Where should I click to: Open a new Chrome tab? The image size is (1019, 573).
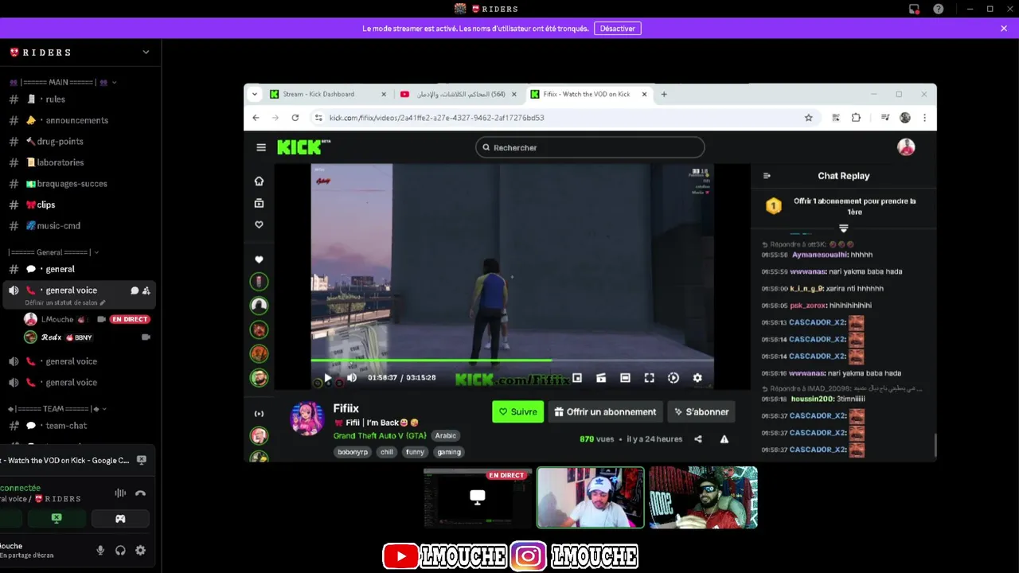664,94
